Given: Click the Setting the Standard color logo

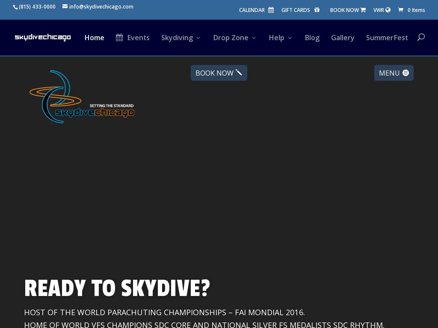Looking at the screenshot, I should pos(82,97).
